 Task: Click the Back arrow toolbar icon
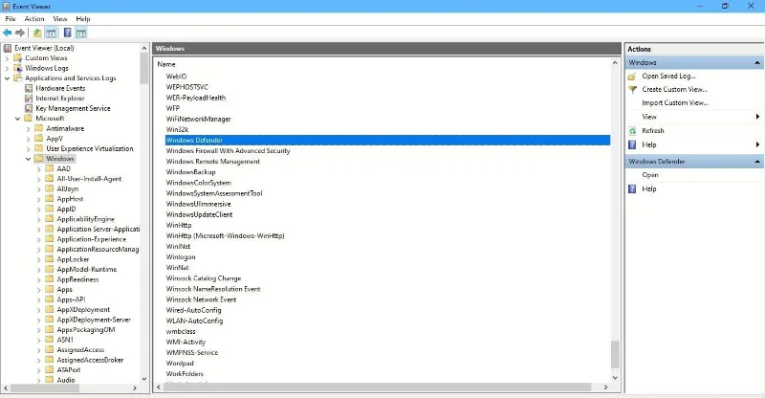pyautogui.click(x=8, y=33)
